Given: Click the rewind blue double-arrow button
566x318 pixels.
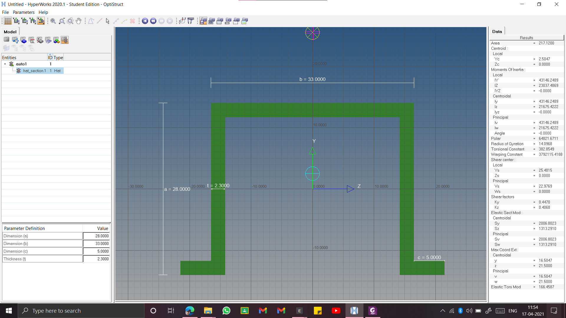Looking at the screenshot, I should click(153, 21).
